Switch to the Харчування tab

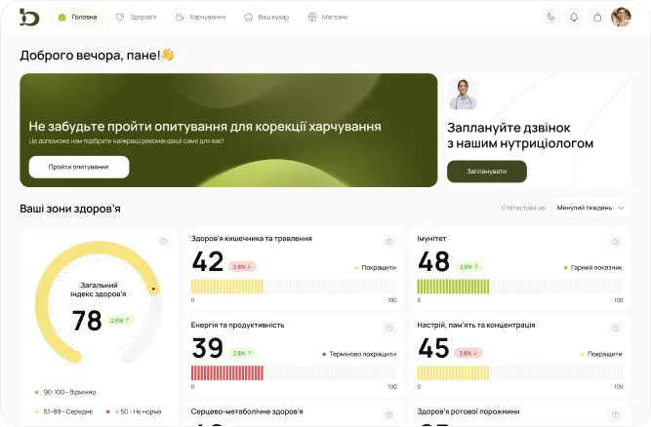(200, 17)
